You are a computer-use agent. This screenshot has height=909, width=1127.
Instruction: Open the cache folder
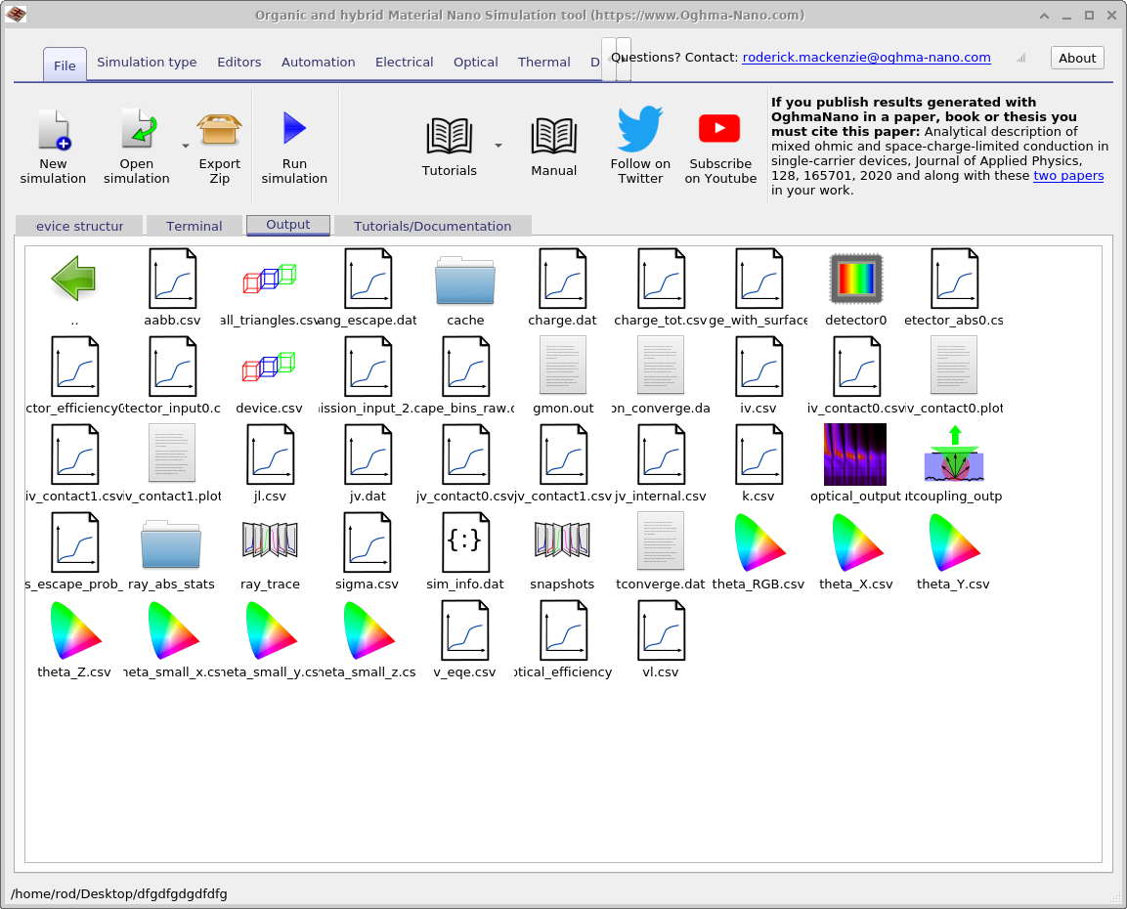[465, 279]
